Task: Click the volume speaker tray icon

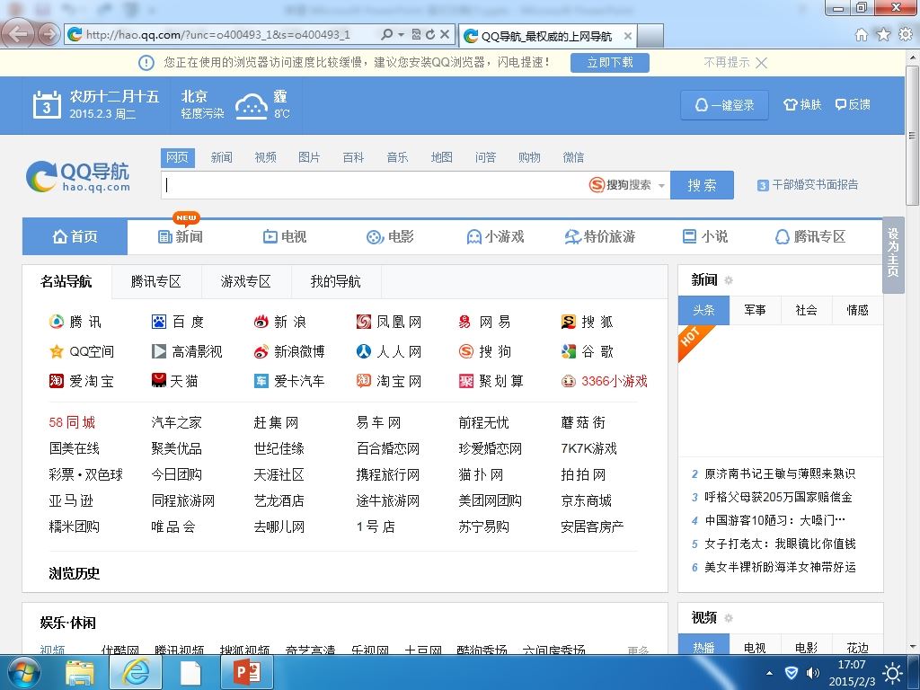Action: coord(812,672)
